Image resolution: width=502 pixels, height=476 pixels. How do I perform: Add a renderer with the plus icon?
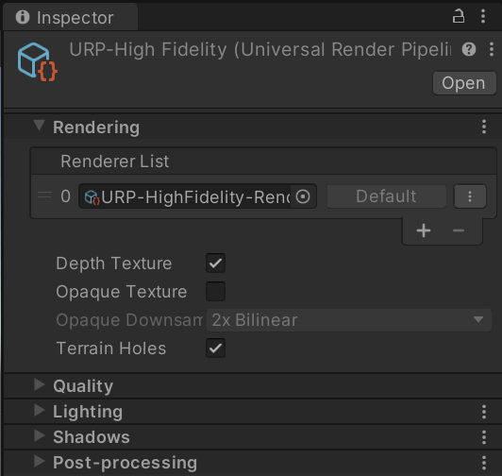tap(424, 230)
